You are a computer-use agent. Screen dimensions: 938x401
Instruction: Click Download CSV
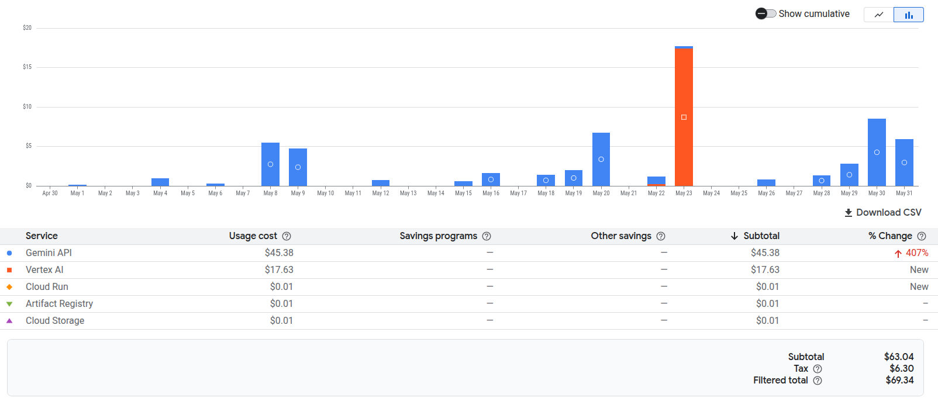coord(883,212)
